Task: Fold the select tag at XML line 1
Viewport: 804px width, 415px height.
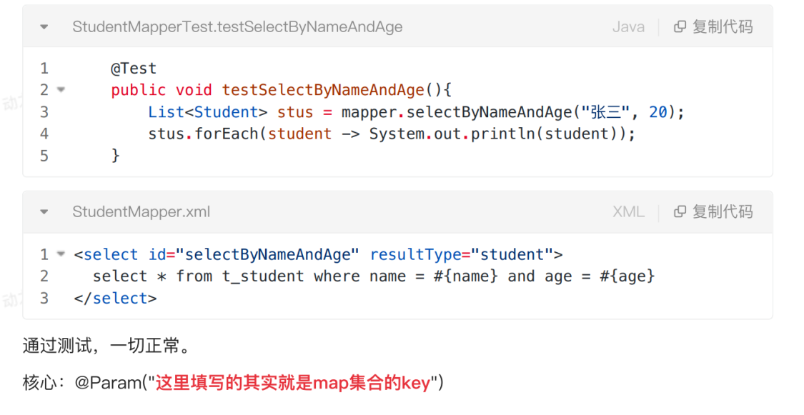Action: pos(61,254)
